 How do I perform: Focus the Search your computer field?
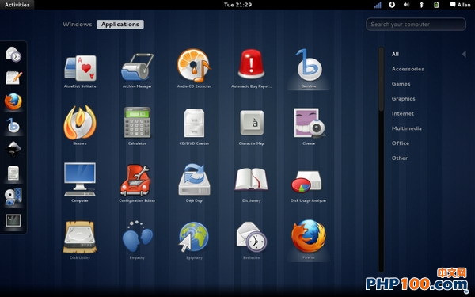pyautogui.click(x=416, y=25)
